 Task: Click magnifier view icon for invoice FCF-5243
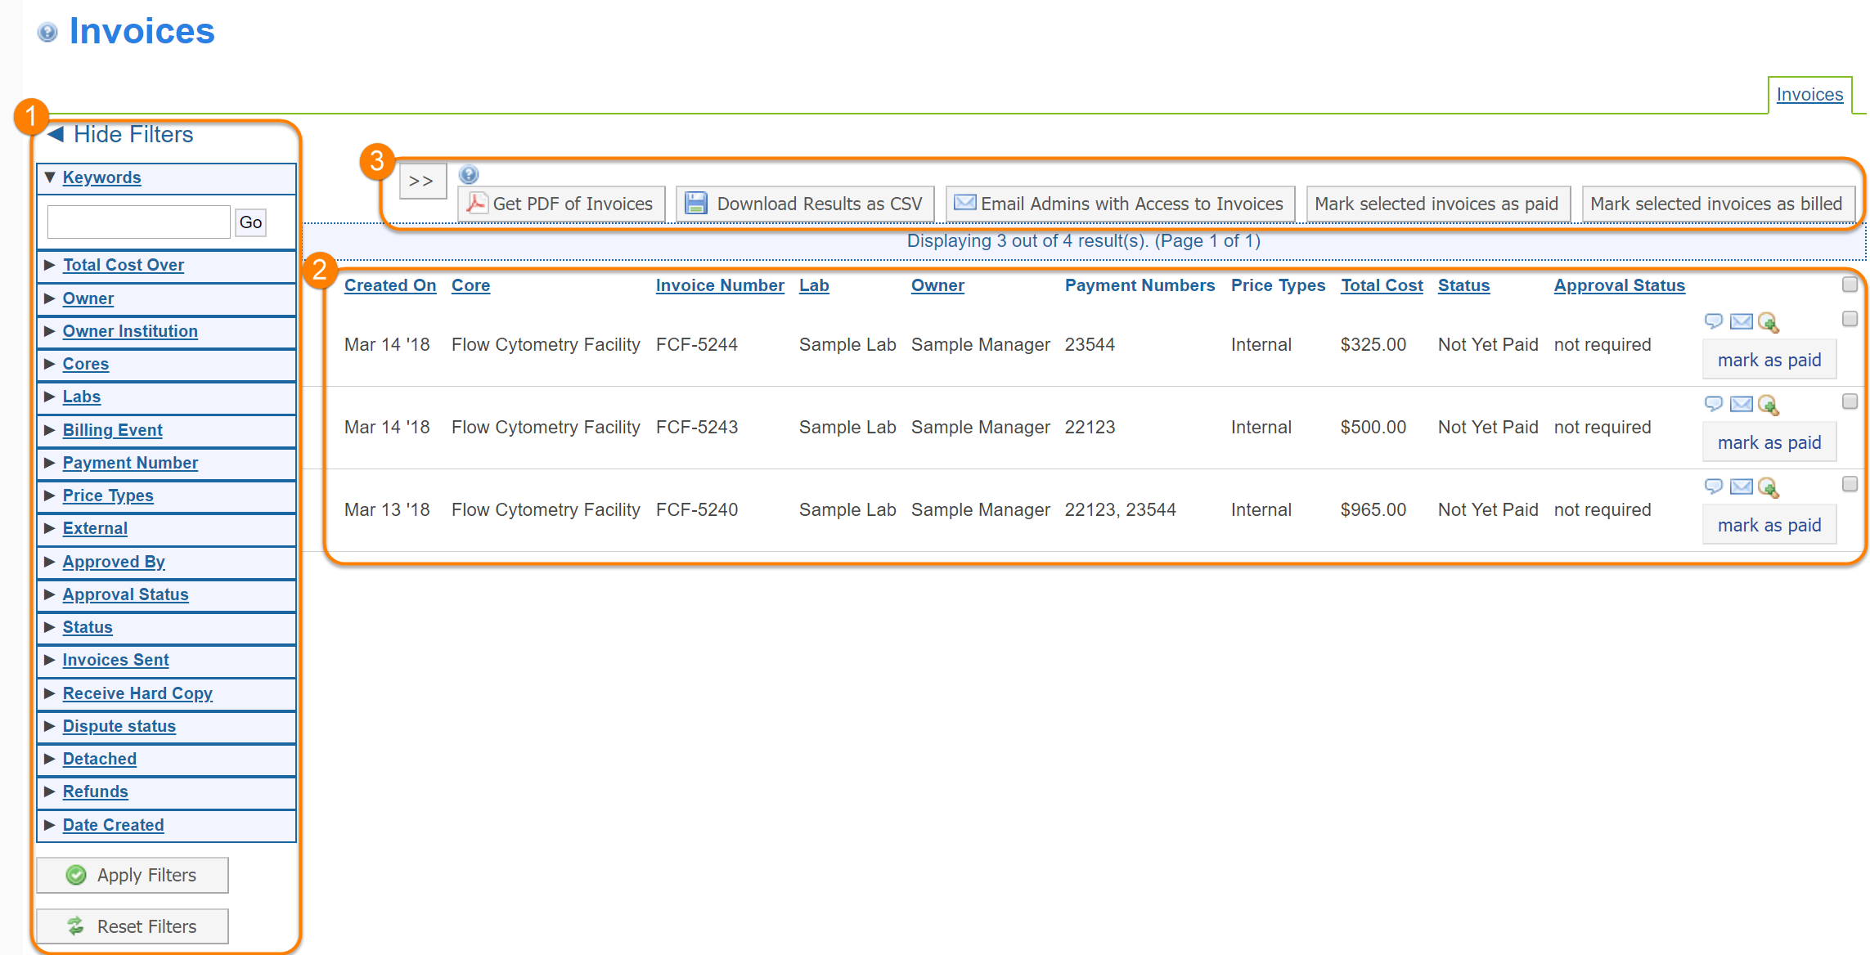pyautogui.click(x=1769, y=406)
